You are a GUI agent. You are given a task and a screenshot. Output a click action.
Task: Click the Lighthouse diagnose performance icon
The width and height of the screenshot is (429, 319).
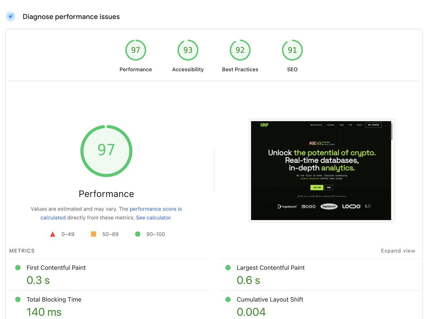pyautogui.click(x=11, y=16)
